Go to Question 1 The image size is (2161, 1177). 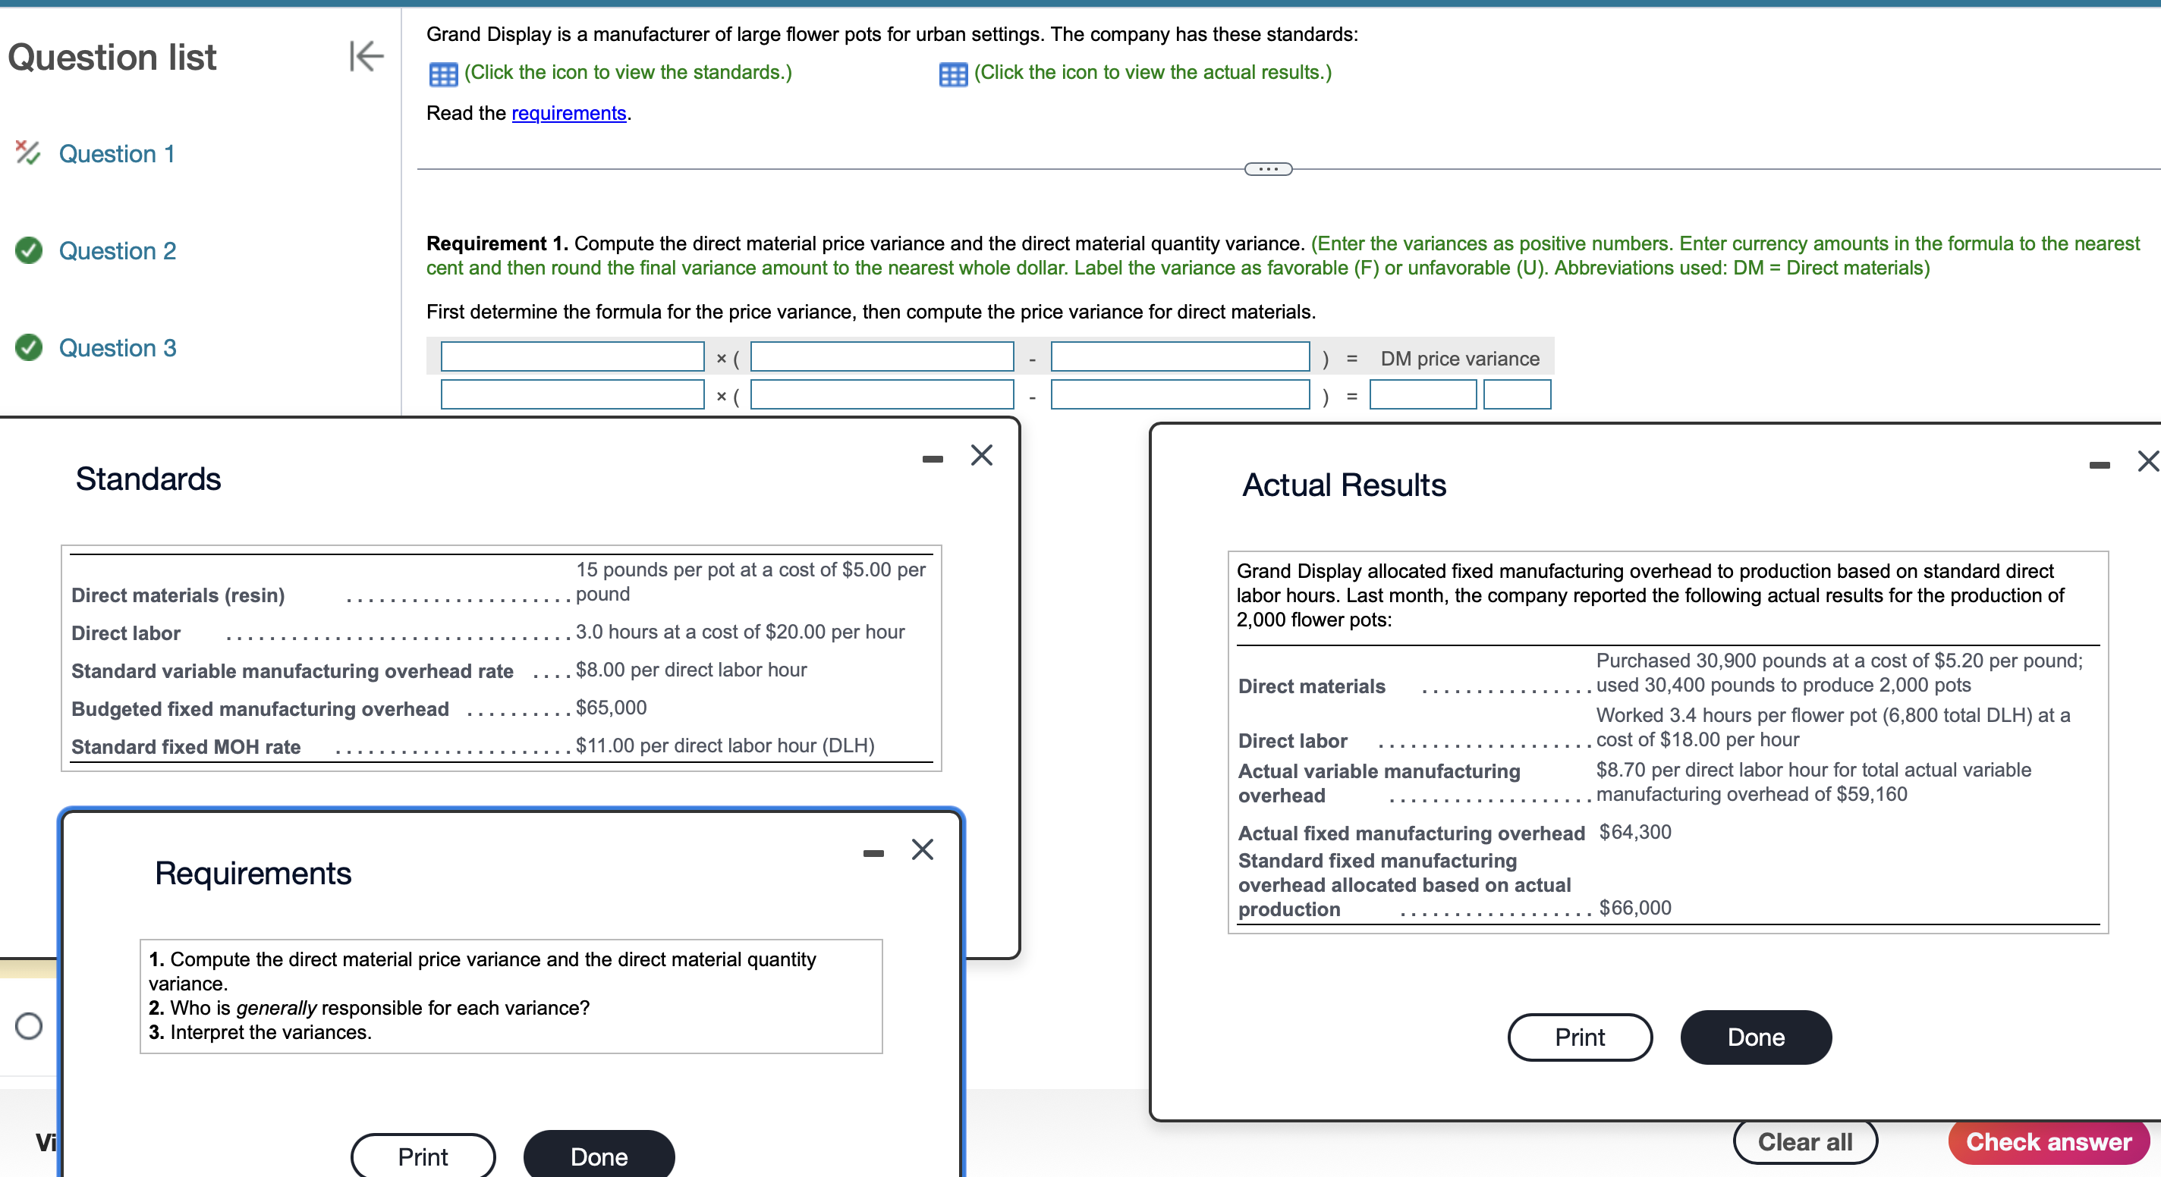coord(117,153)
